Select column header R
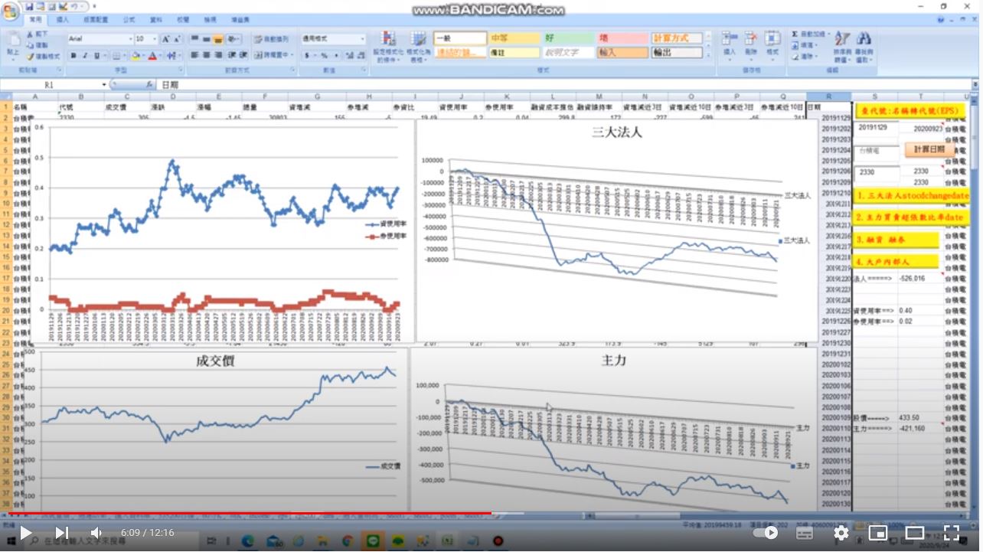This screenshot has width=983, height=552. pos(828,96)
